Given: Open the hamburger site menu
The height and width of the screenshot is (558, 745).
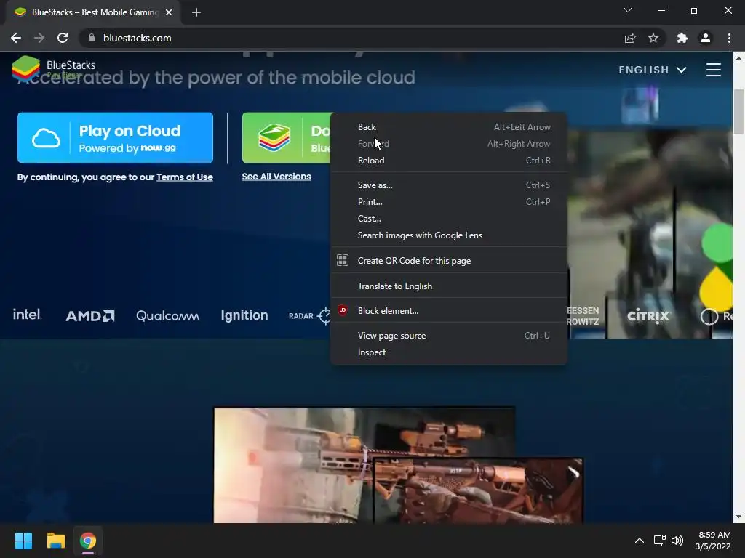Looking at the screenshot, I should pyautogui.click(x=713, y=70).
